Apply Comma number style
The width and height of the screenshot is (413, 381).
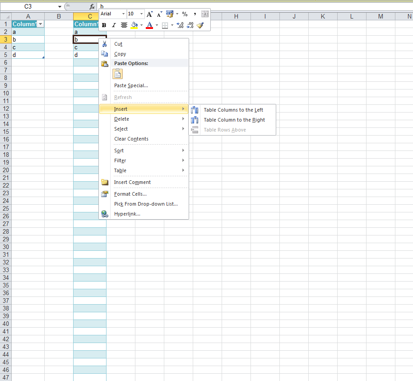(194, 14)
